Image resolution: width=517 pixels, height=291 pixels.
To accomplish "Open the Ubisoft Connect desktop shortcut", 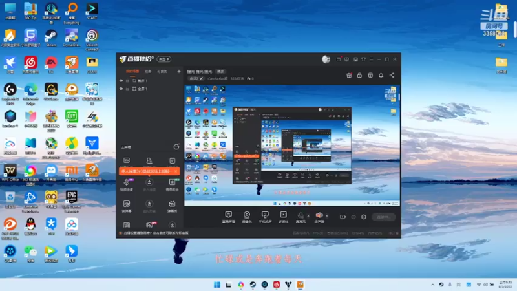I will (92, 40).
